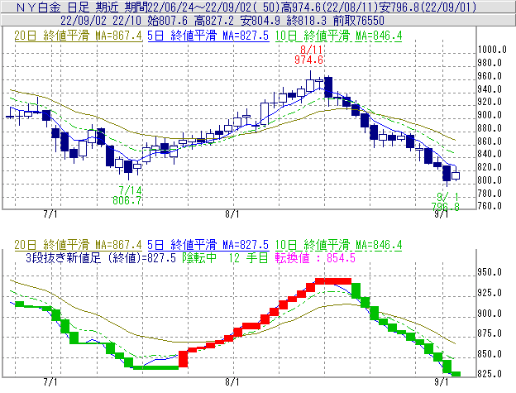Viewport: 516px width, 393px height.
Task: Click the 900.0 label on upper chart axis
Action: [490, 115]
